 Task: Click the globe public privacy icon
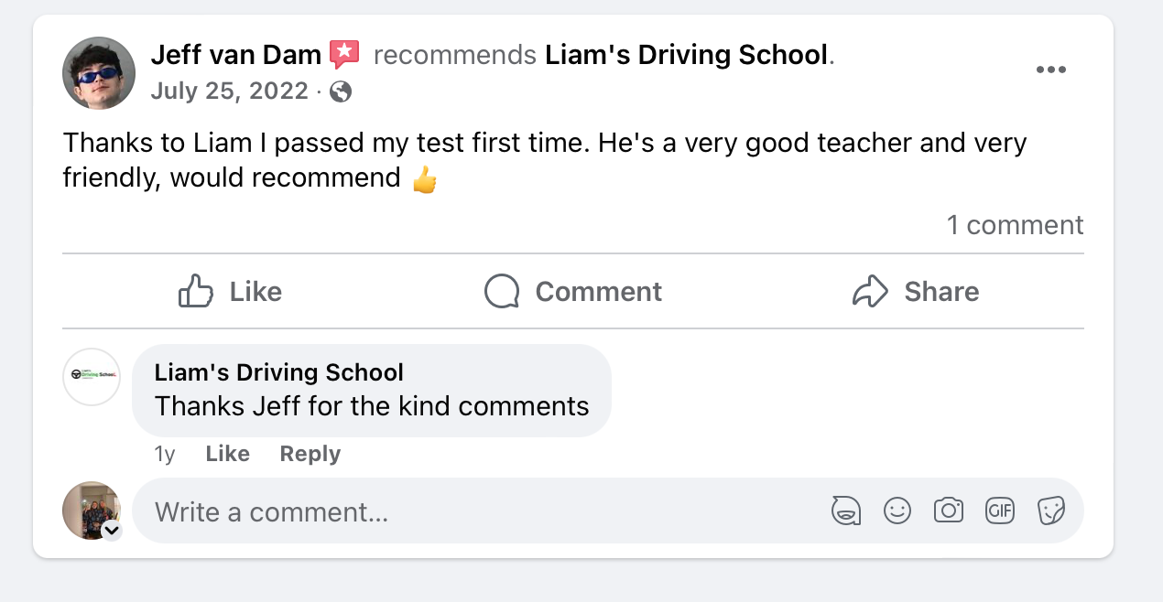coord(341,91)
